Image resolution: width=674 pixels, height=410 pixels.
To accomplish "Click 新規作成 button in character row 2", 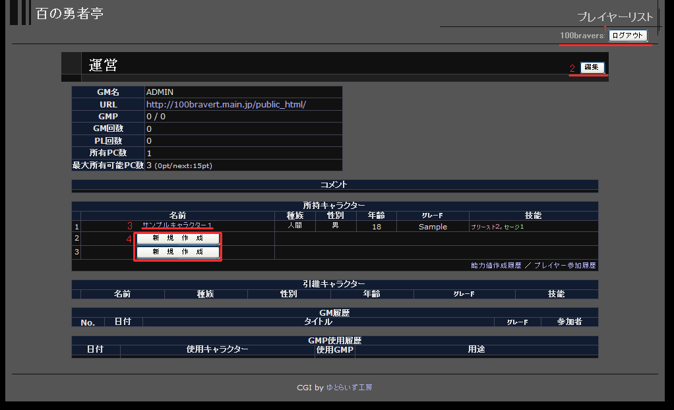I will click(178, 238).
